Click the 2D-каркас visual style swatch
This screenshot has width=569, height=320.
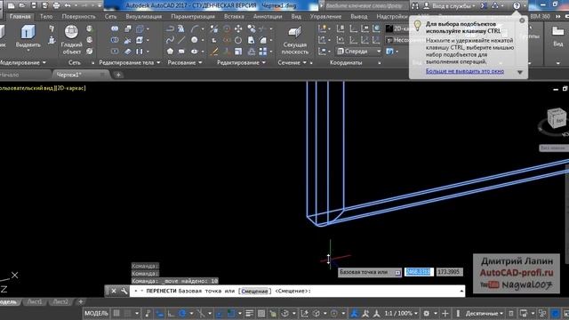click(389, 28)
